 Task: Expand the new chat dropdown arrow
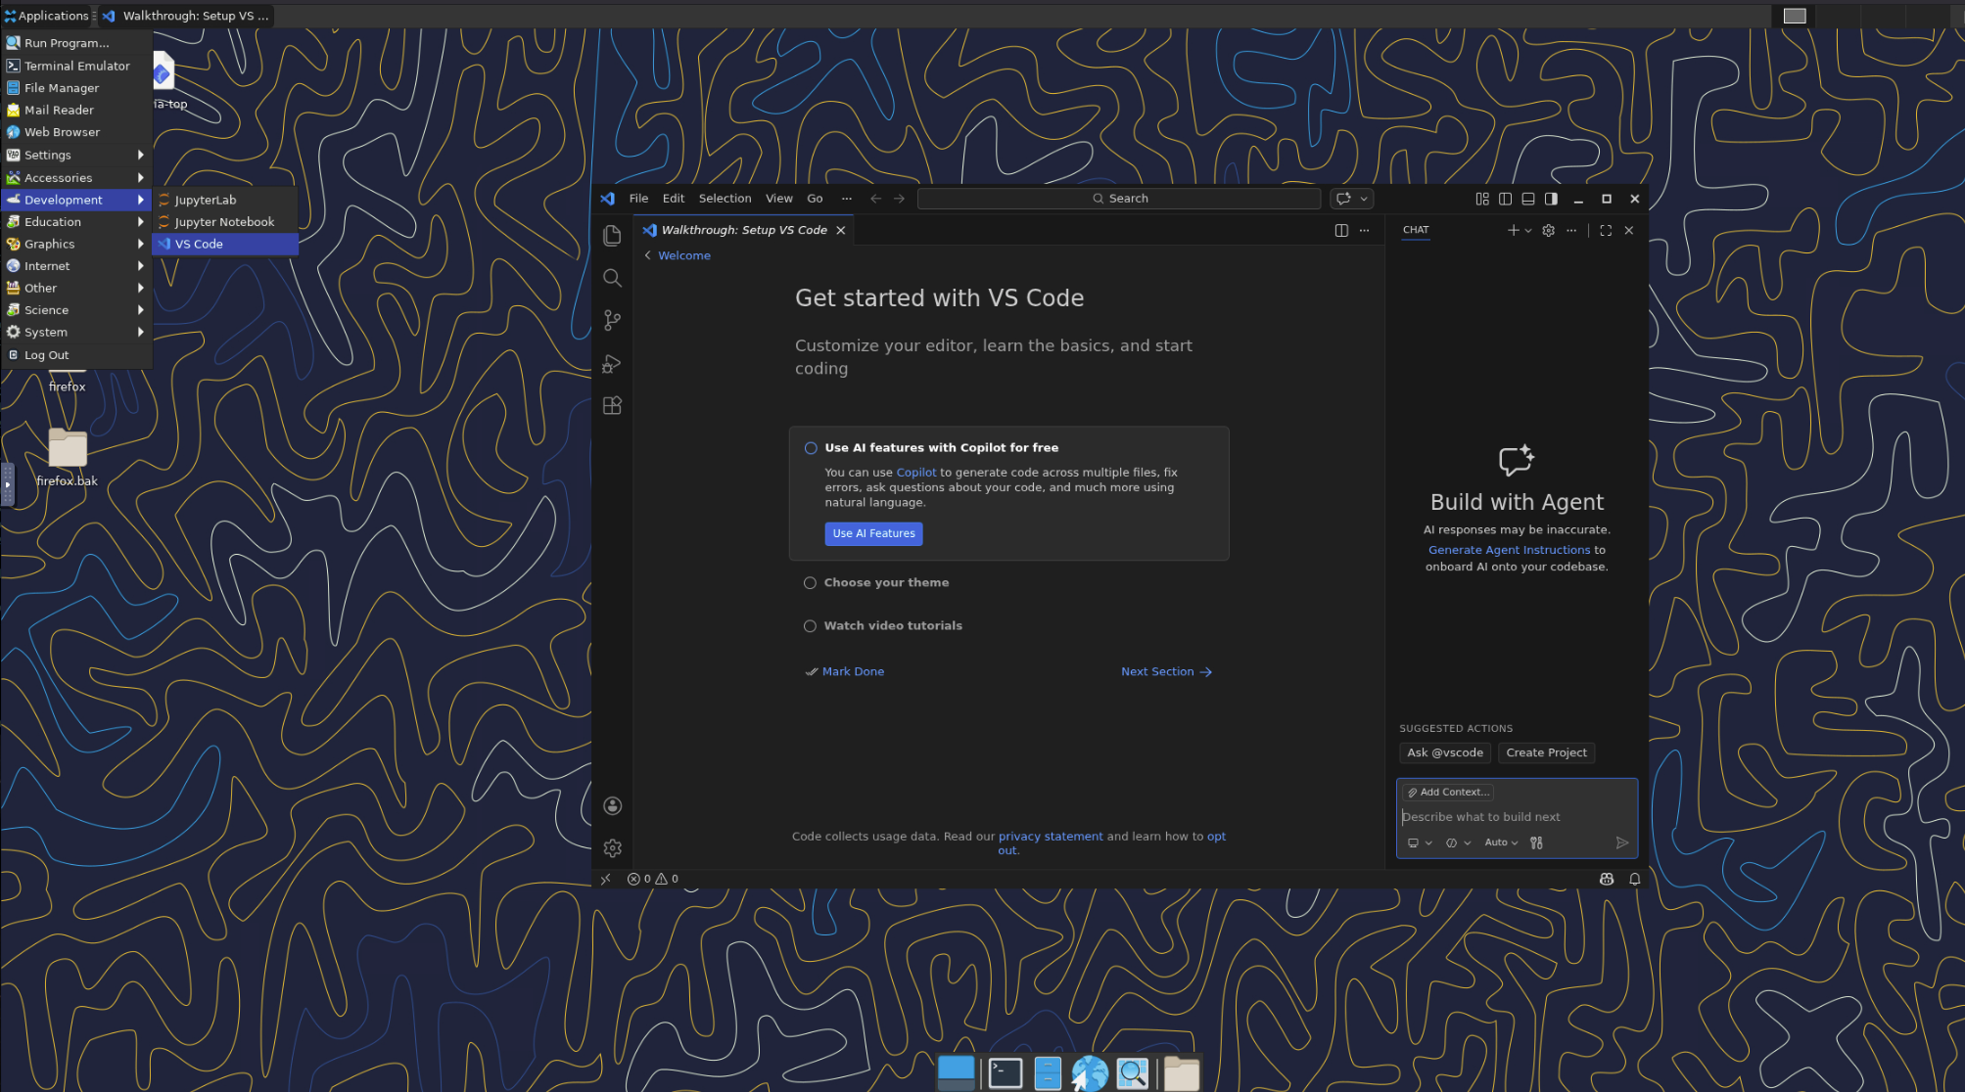point(1528,231)
